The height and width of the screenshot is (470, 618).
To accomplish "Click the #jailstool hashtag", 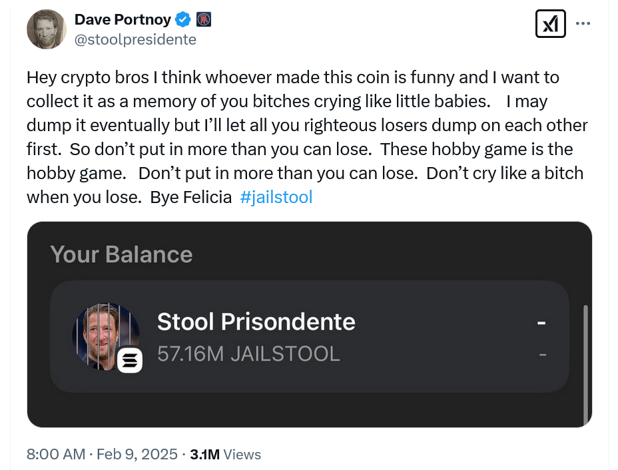I will [x=275, y=197].
